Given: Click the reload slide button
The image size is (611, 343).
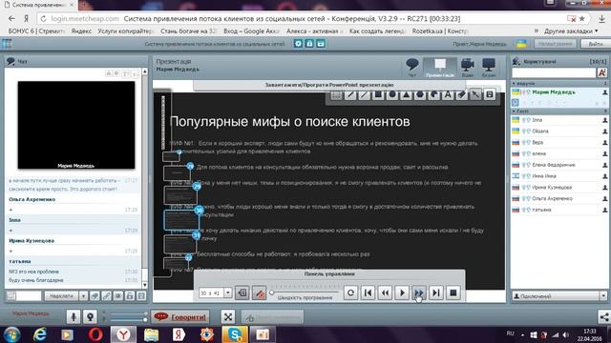Looking at the screenshot, I should 350,293.
